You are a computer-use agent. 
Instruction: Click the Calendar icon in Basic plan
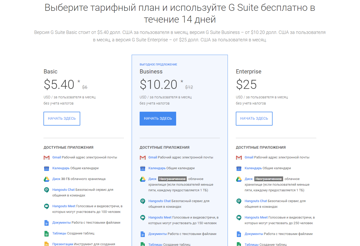click(x=47, y=168)
